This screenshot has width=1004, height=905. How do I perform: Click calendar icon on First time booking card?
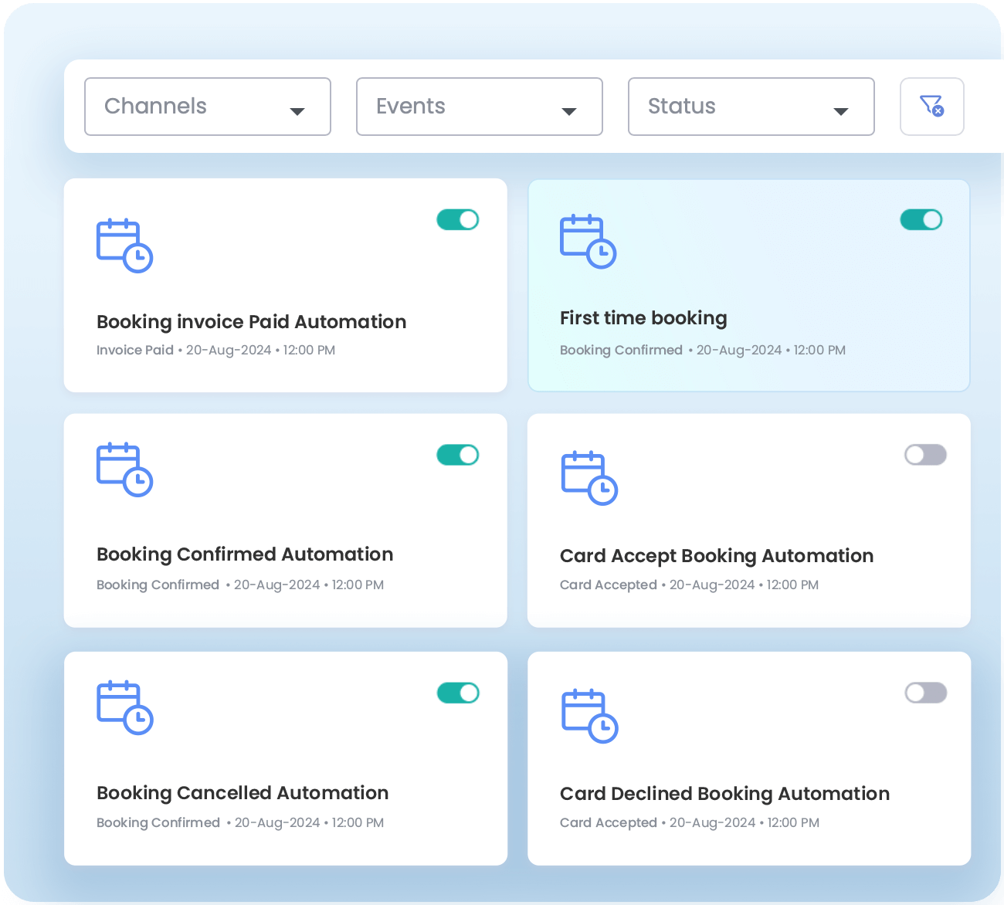tap(588, 241)
